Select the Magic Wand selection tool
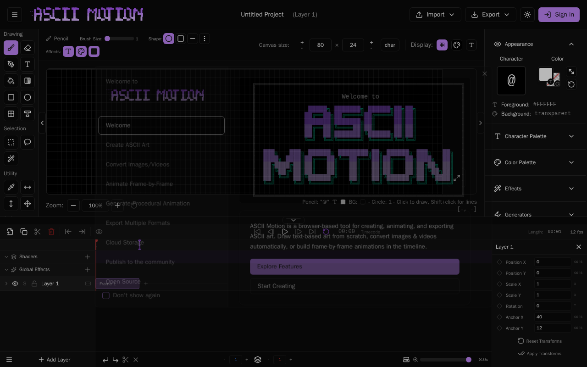This screenshot has height=367, width=587. [x=11, y=159]
